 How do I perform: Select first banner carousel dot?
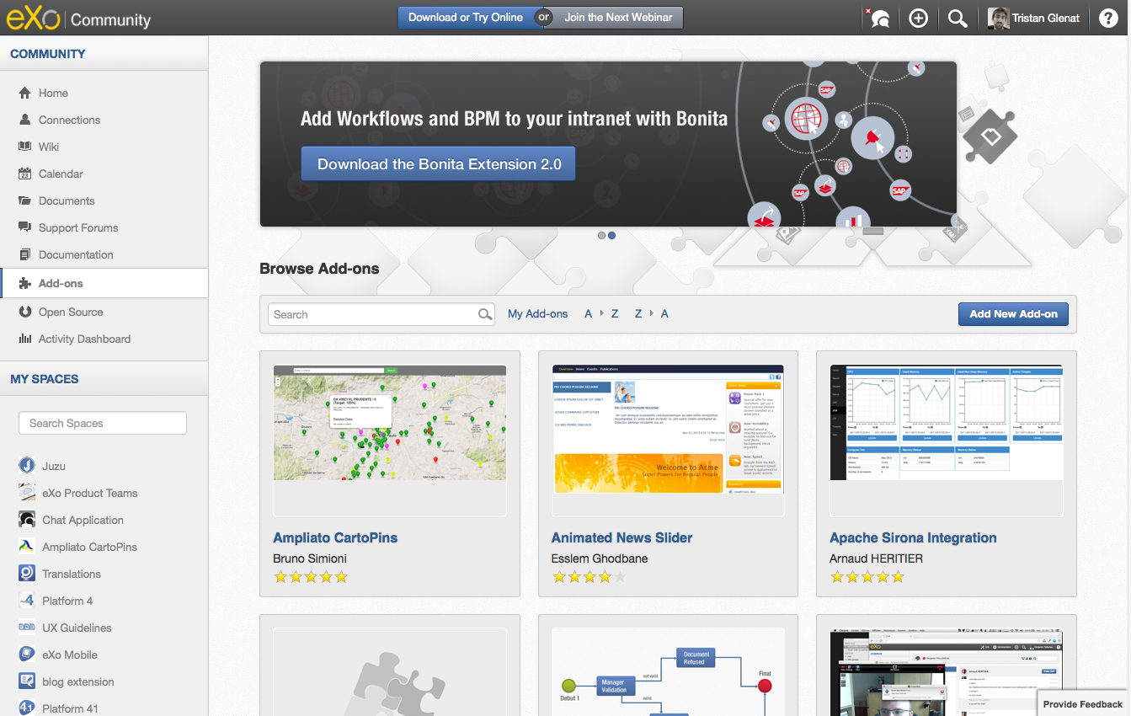pos(601,236)
